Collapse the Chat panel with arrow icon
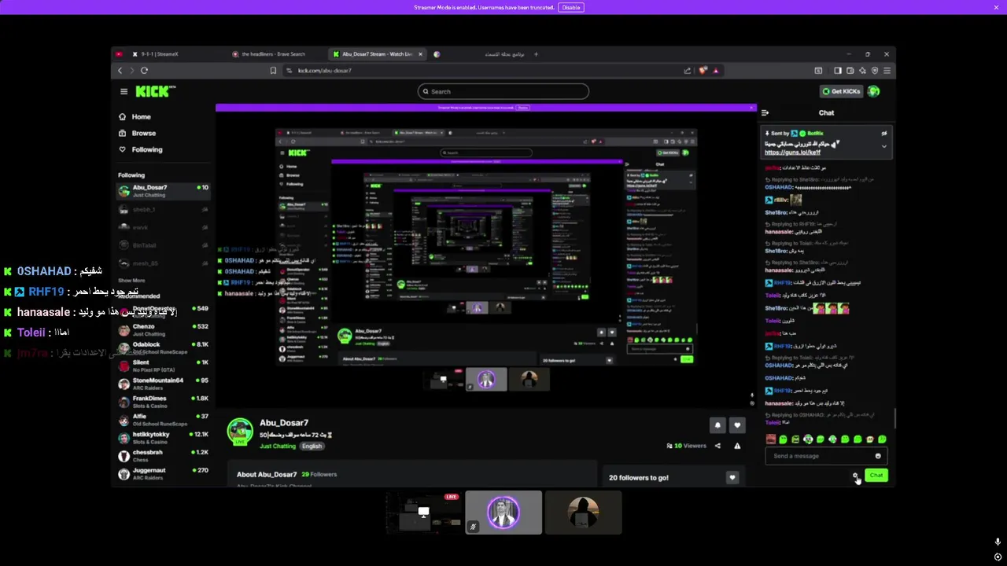The image size is (1007, 566). click(x=765, y=112)
